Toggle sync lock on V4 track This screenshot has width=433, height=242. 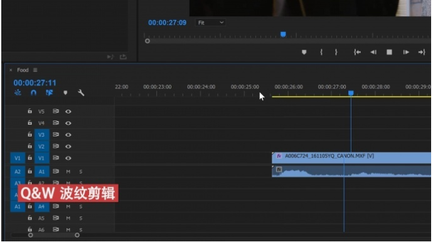56,123
